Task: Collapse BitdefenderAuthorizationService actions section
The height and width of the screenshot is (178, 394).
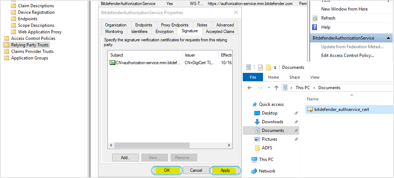Action: coord(388,38)
